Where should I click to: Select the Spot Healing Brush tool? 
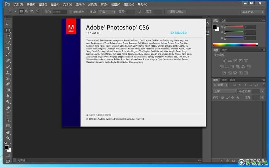tap(8, 61)
